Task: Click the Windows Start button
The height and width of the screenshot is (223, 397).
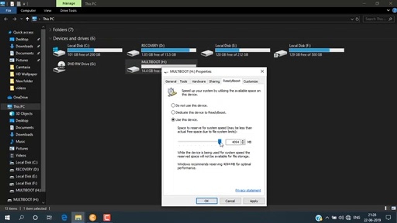Action: tap(7, 217)
